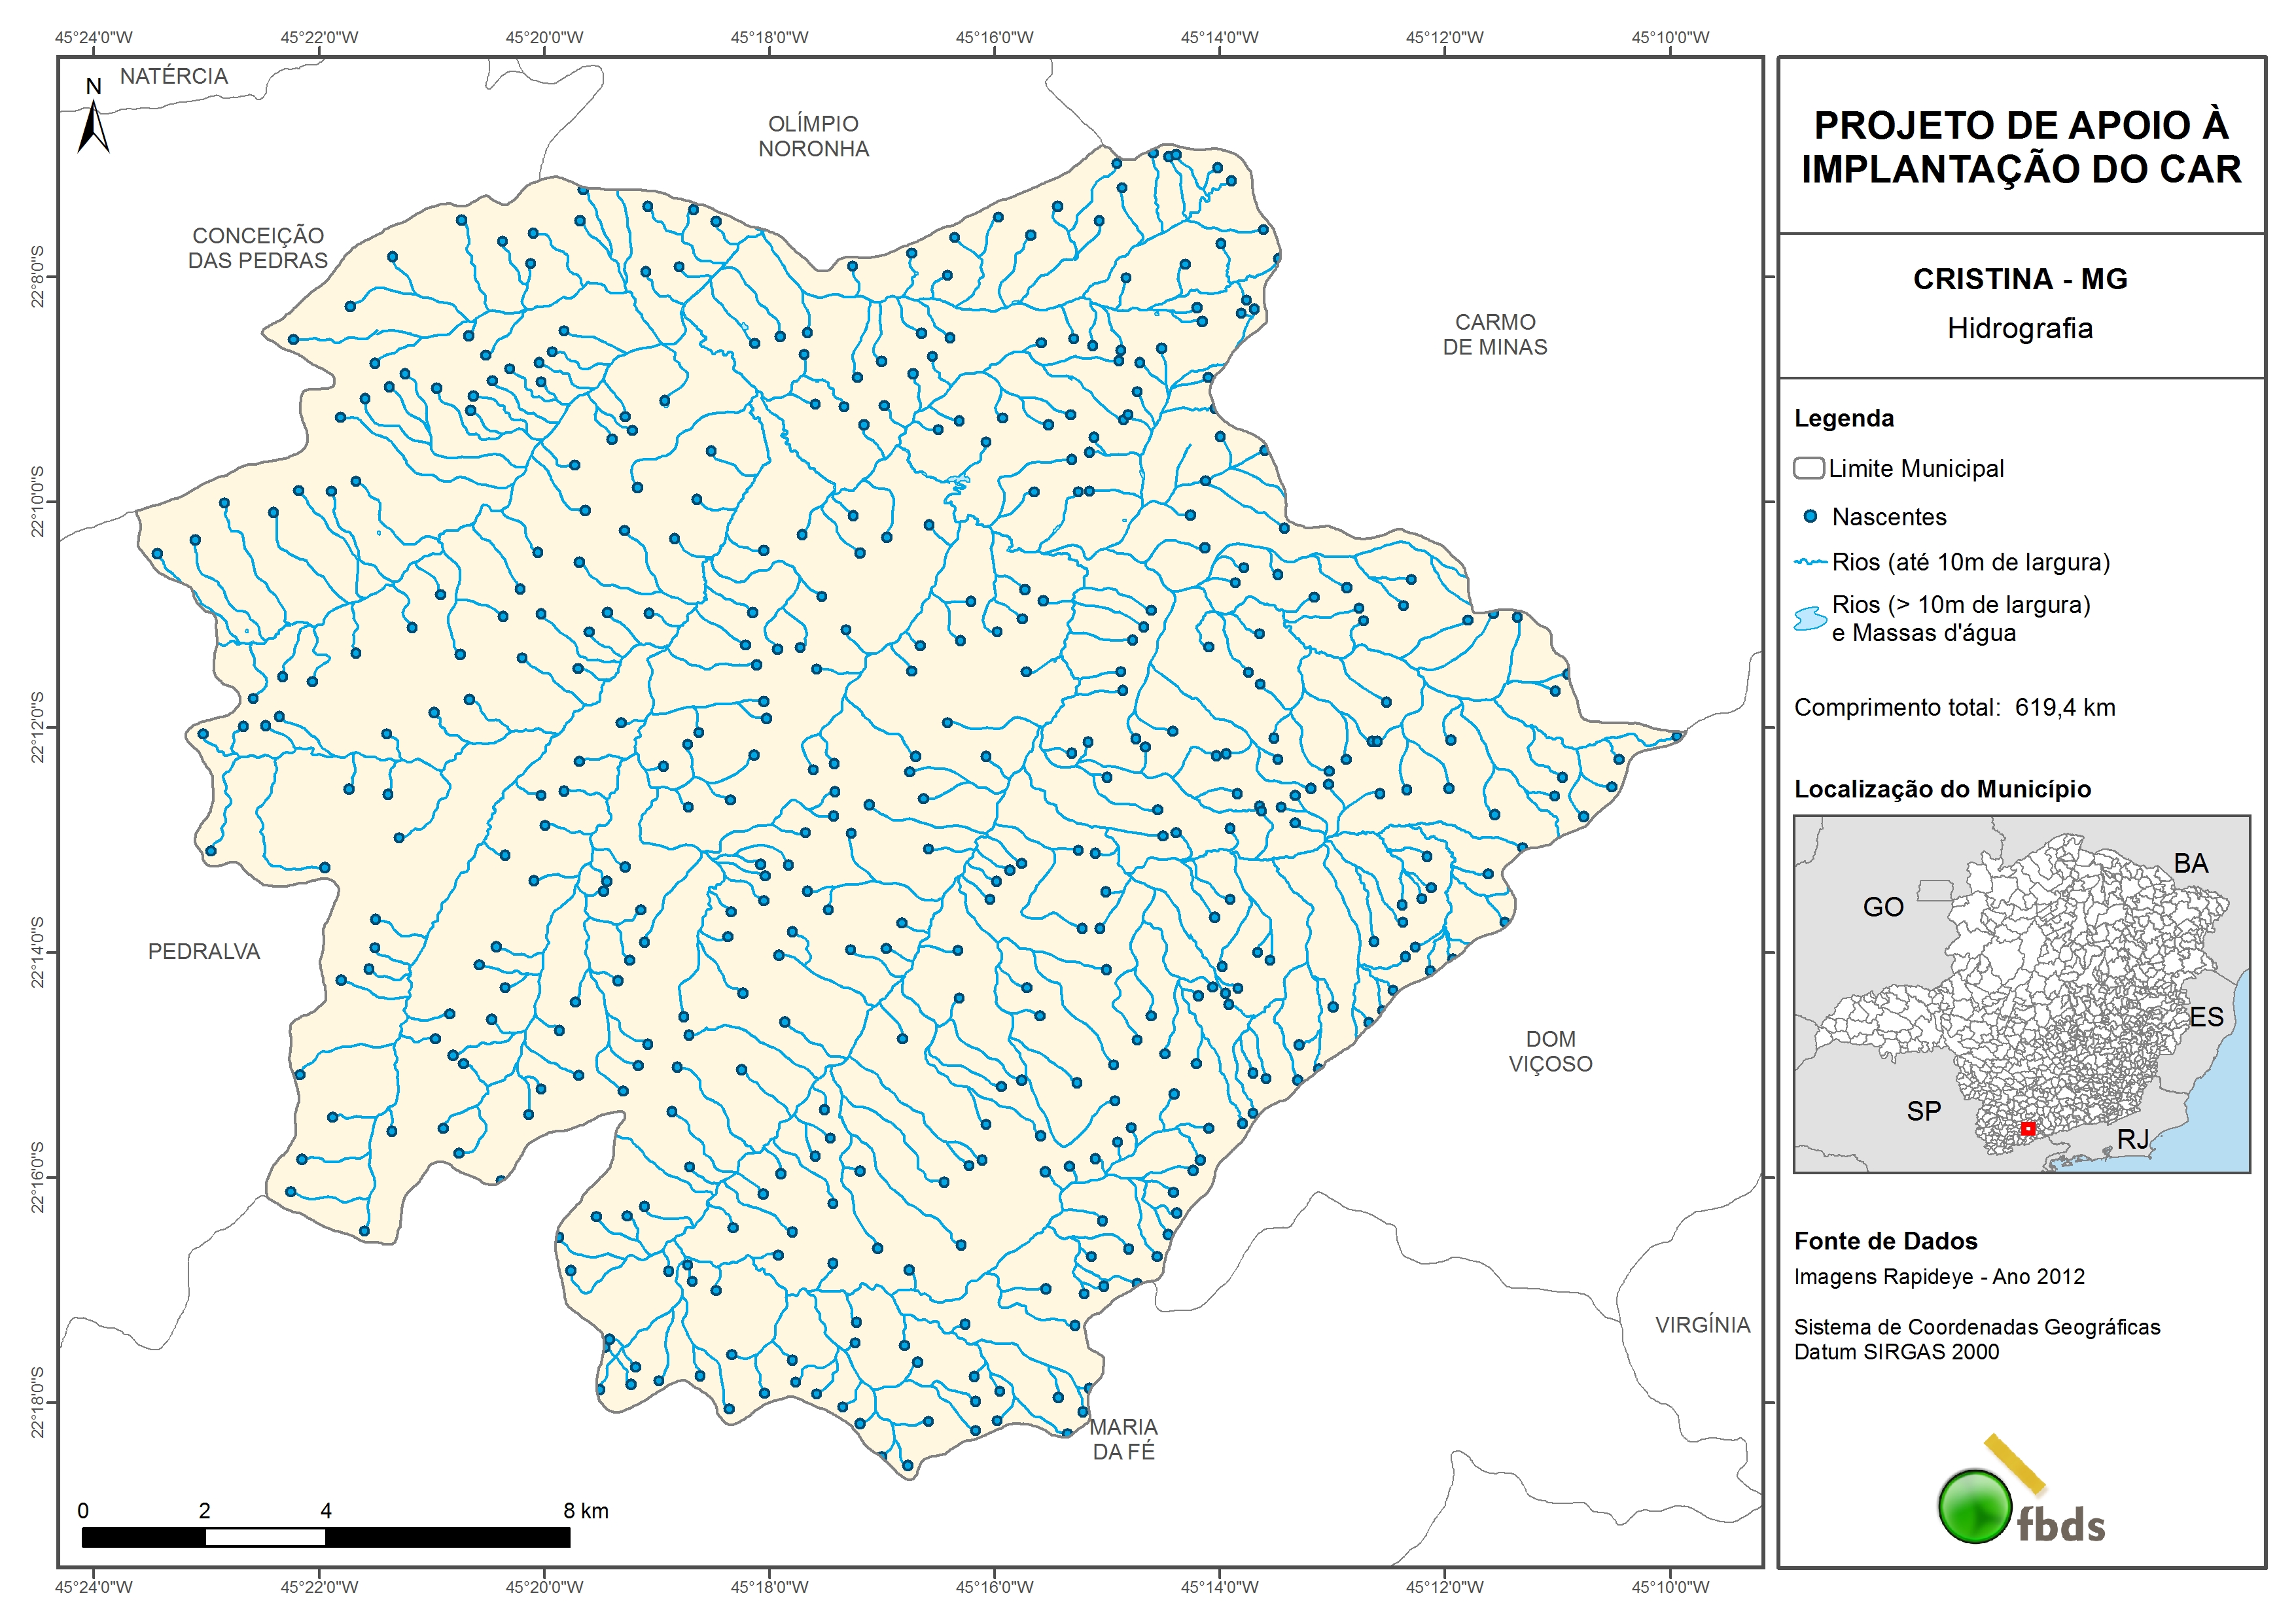Click the PEDRALVA municipality label
The image size is (2296, 1623).
click(204, 951)
